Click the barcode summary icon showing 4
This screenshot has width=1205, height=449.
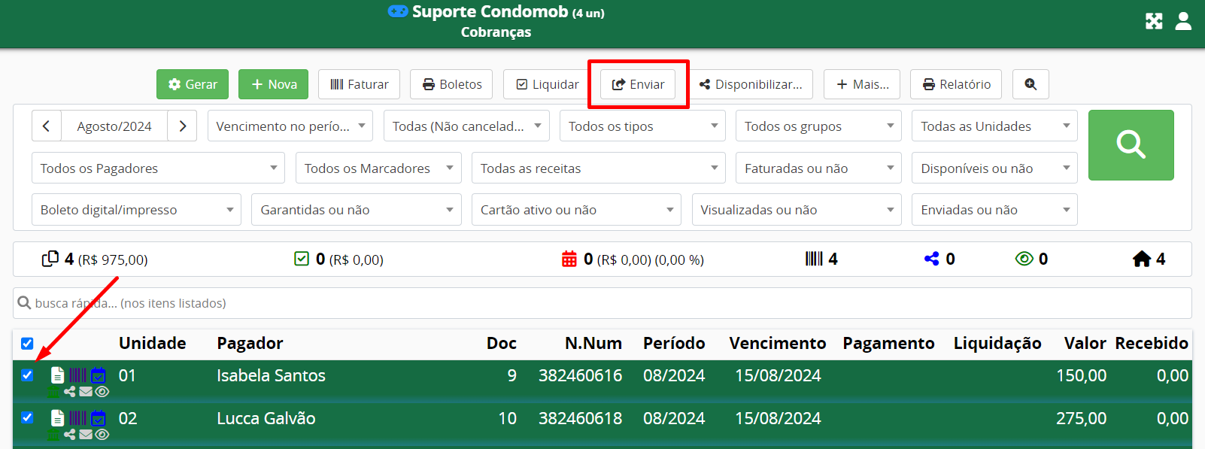point(814,259)
